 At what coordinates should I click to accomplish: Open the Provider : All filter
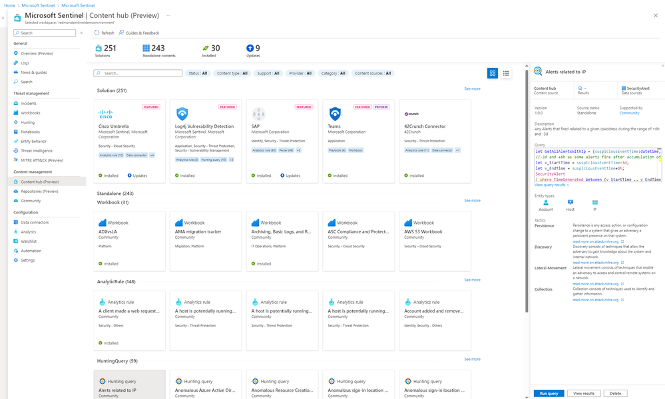coord(300,73)
